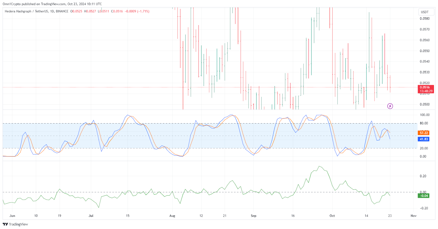Click the 19 date label on time axis
The height and width of the screenshot is (229, 438).
(59, 216)
